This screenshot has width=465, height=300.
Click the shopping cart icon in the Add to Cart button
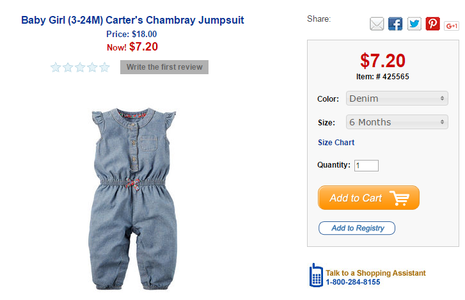coord(400,198)
